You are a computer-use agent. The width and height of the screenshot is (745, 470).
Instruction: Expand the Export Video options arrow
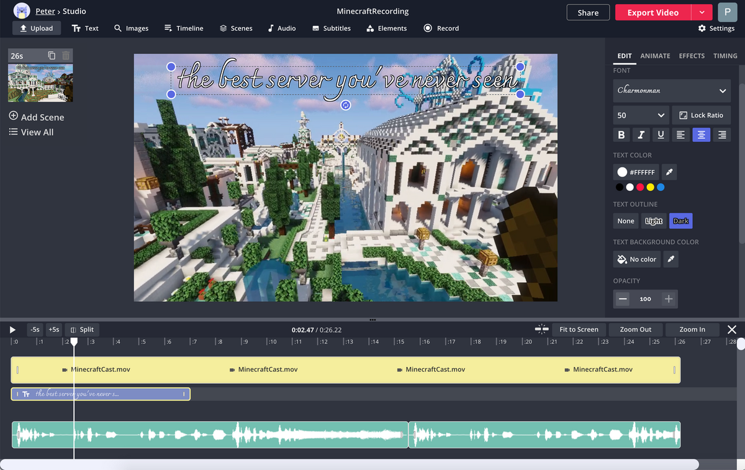(701, 12)
